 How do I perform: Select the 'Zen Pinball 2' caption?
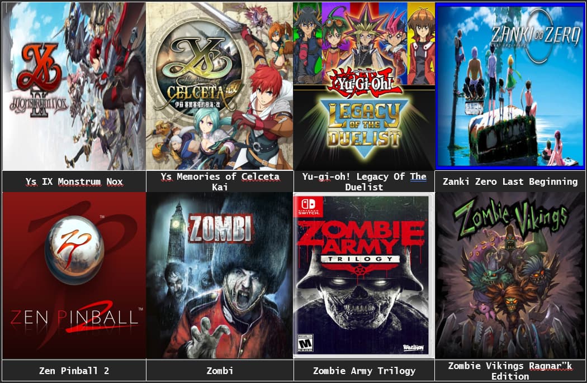coord(74,371)
